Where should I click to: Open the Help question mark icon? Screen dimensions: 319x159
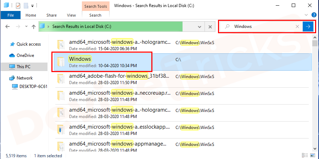pos(314,15)
